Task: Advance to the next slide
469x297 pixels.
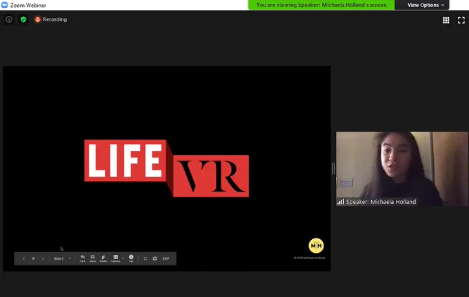Action: (43, 258)
